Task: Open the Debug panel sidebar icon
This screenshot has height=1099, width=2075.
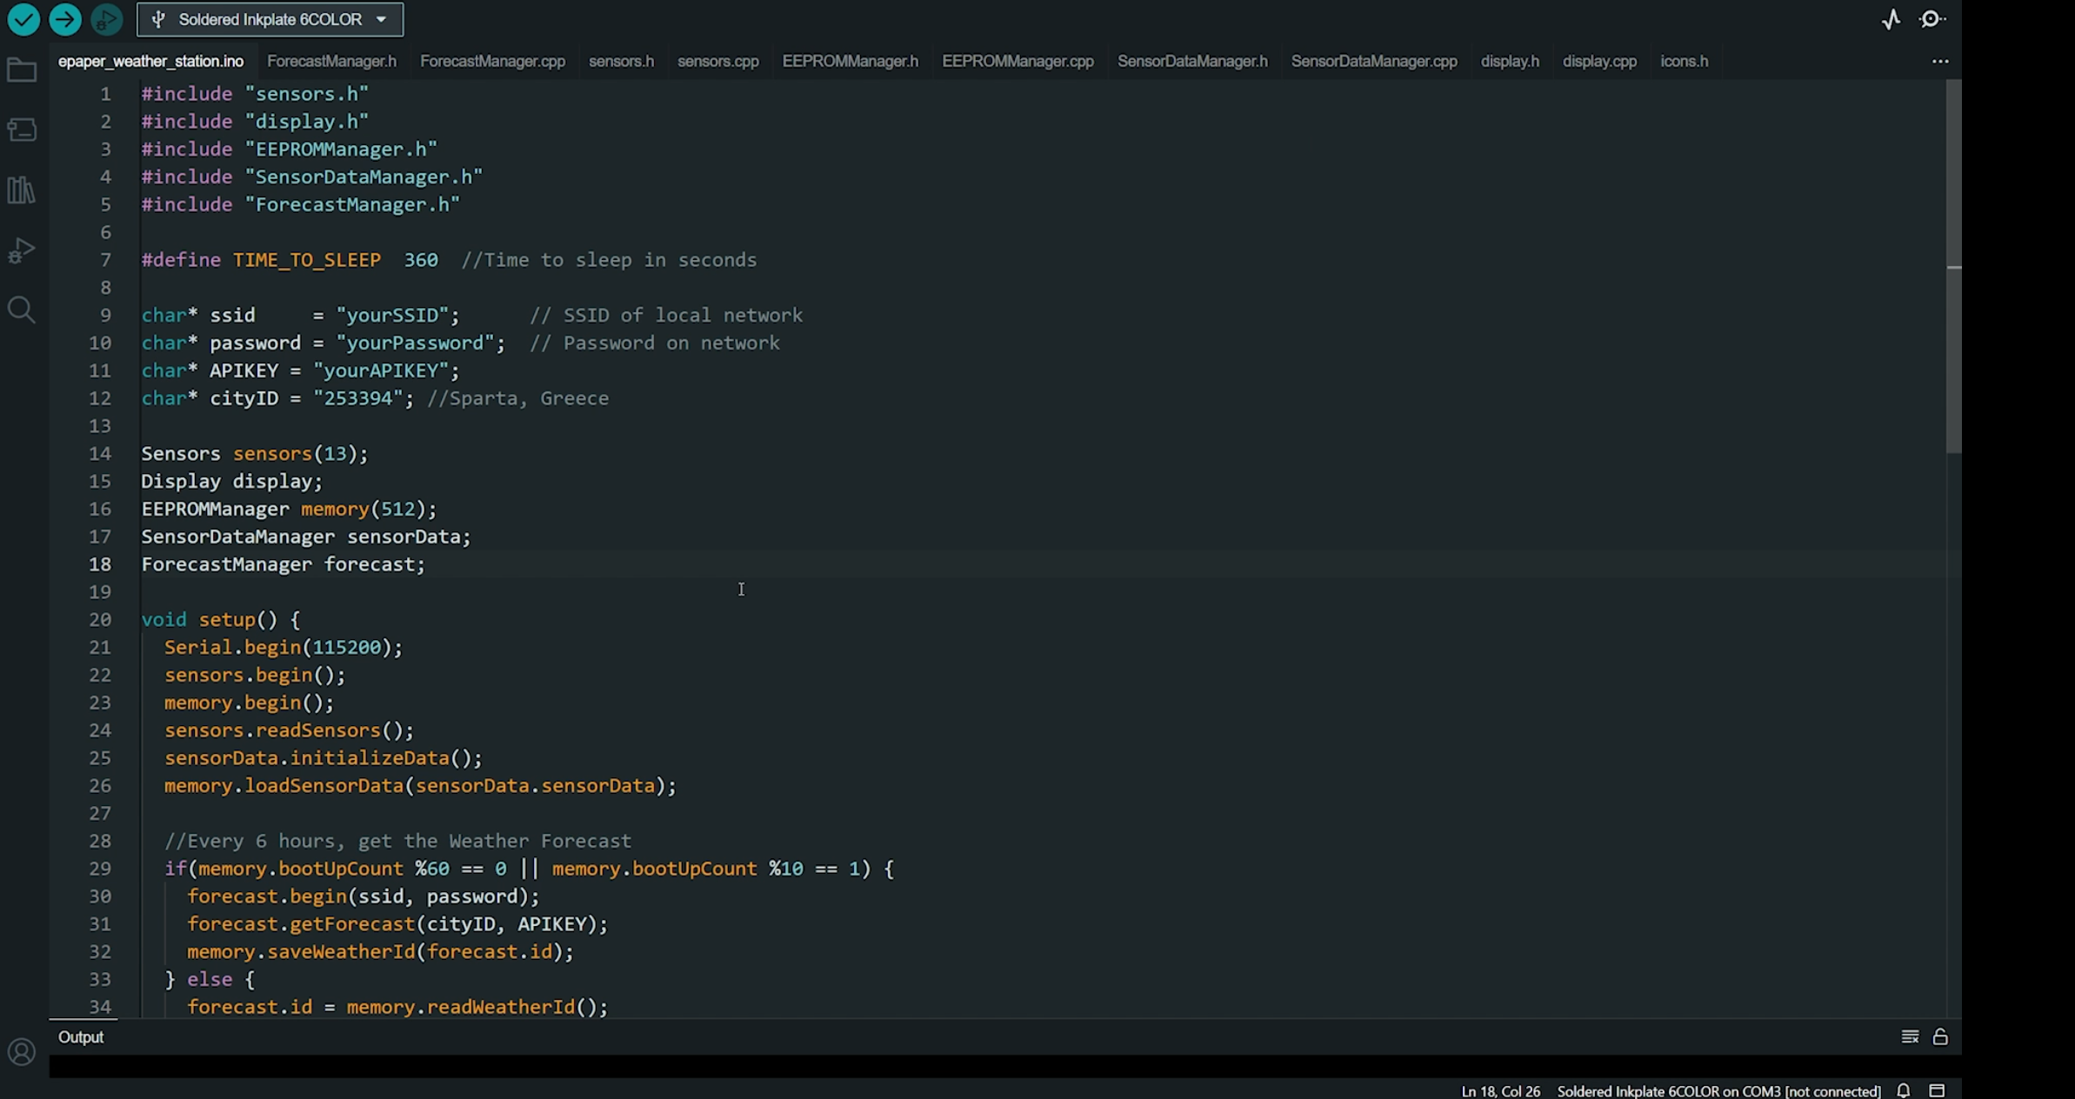Action: click(22, 250)
